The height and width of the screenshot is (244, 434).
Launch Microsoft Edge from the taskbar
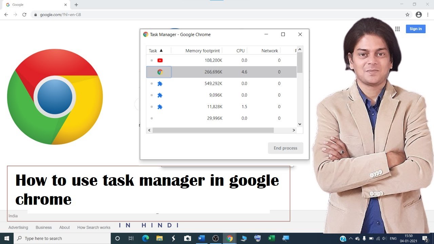coord(145,238)
